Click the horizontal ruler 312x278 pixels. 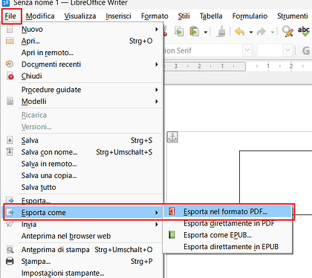point(238,66)
